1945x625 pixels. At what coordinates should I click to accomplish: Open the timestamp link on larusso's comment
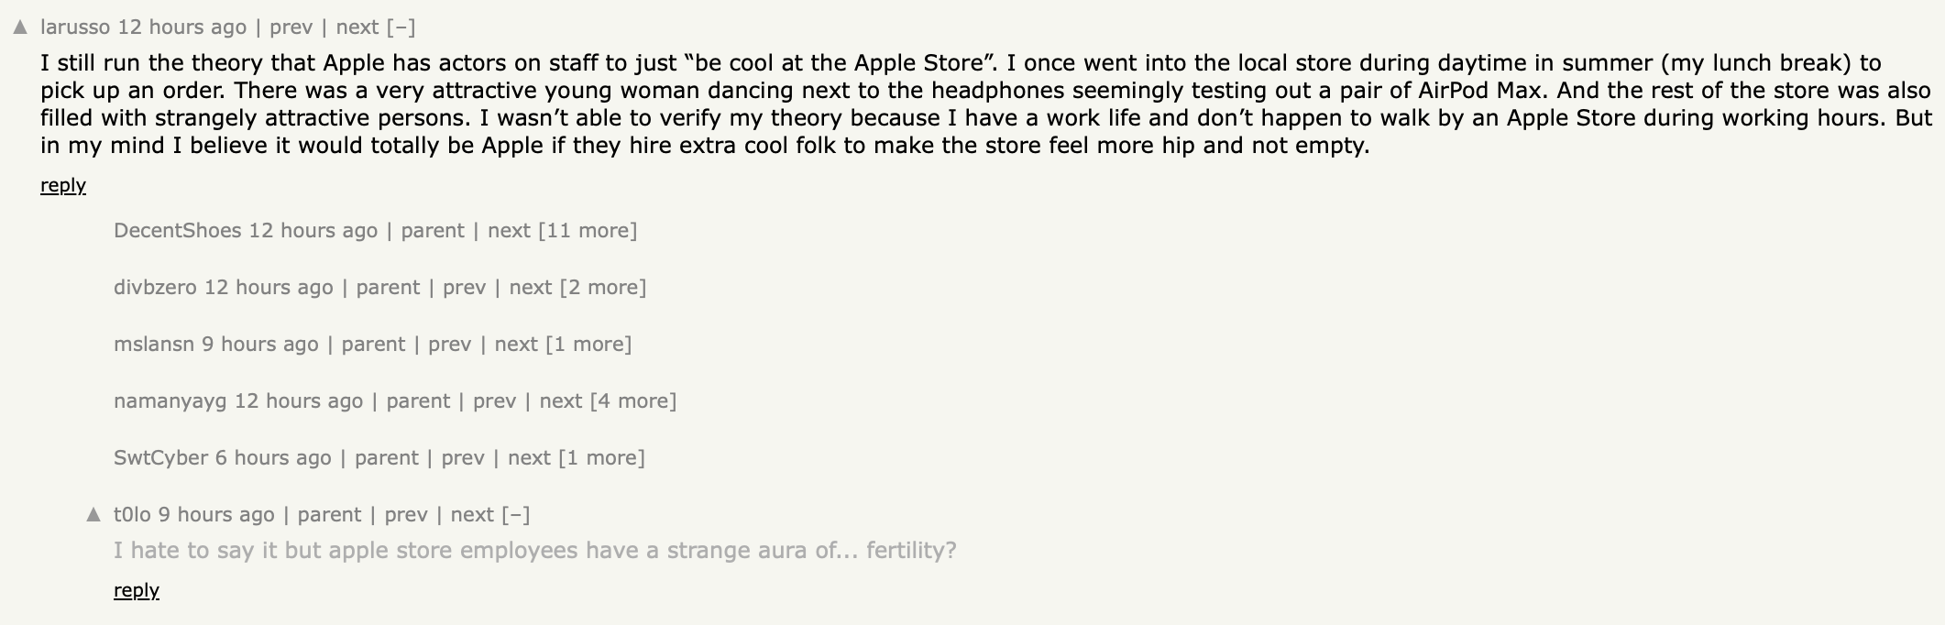click(182, 27)
